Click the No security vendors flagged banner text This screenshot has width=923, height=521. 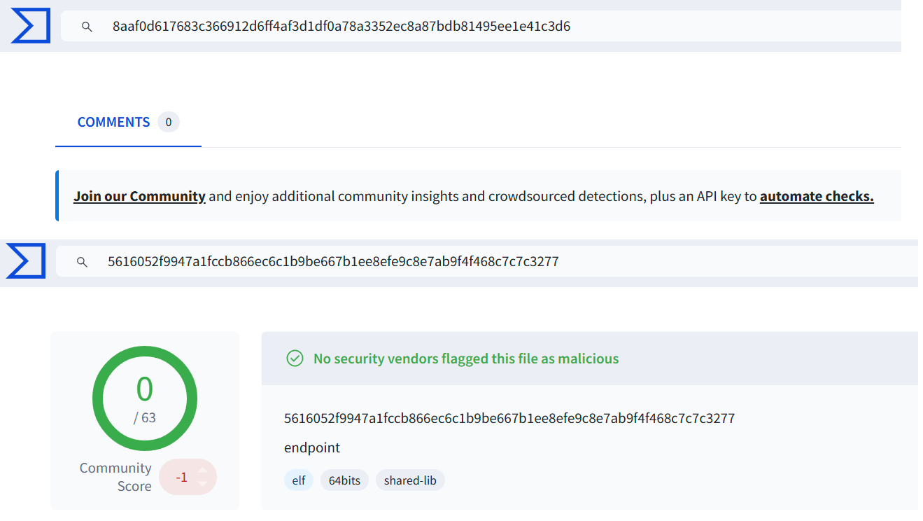[466, 359]
